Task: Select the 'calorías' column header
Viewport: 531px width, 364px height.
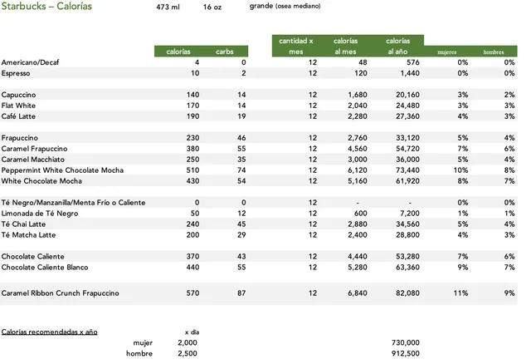Action: pyautogui.click(x=178, y=52)
